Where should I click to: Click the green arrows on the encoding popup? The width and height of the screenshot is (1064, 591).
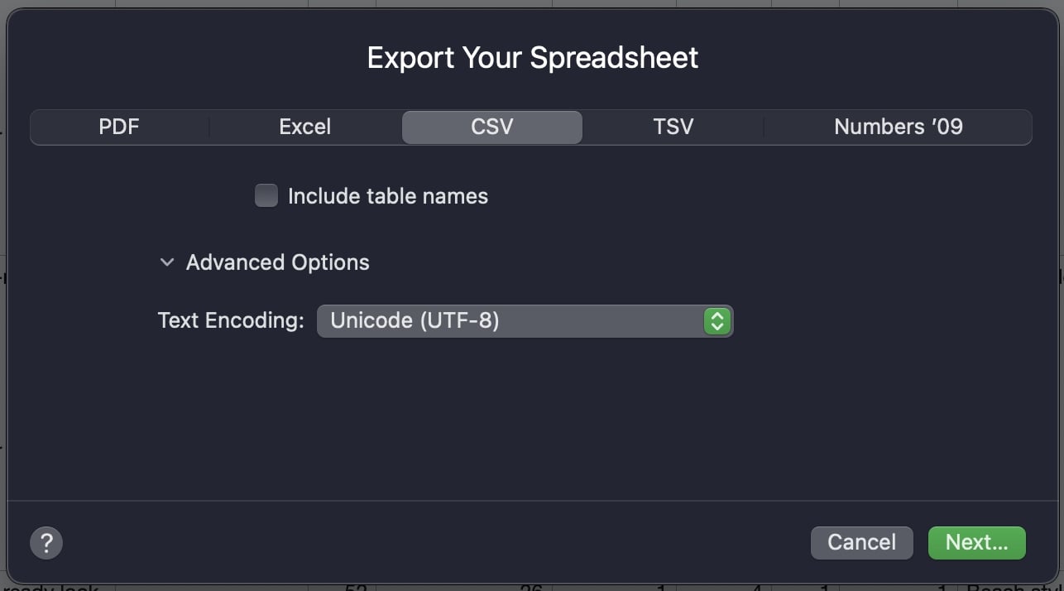tap(717, 321)
